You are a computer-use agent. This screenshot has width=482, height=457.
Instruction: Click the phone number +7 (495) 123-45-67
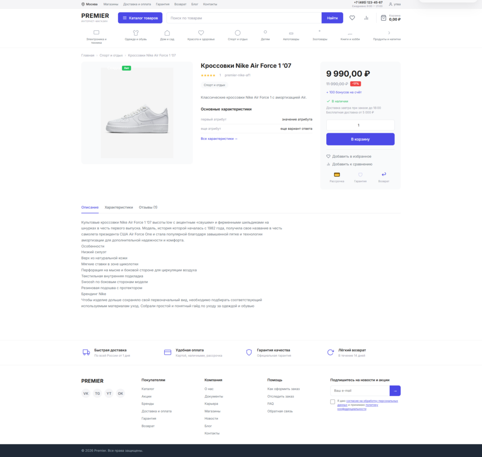coord(368,2)
